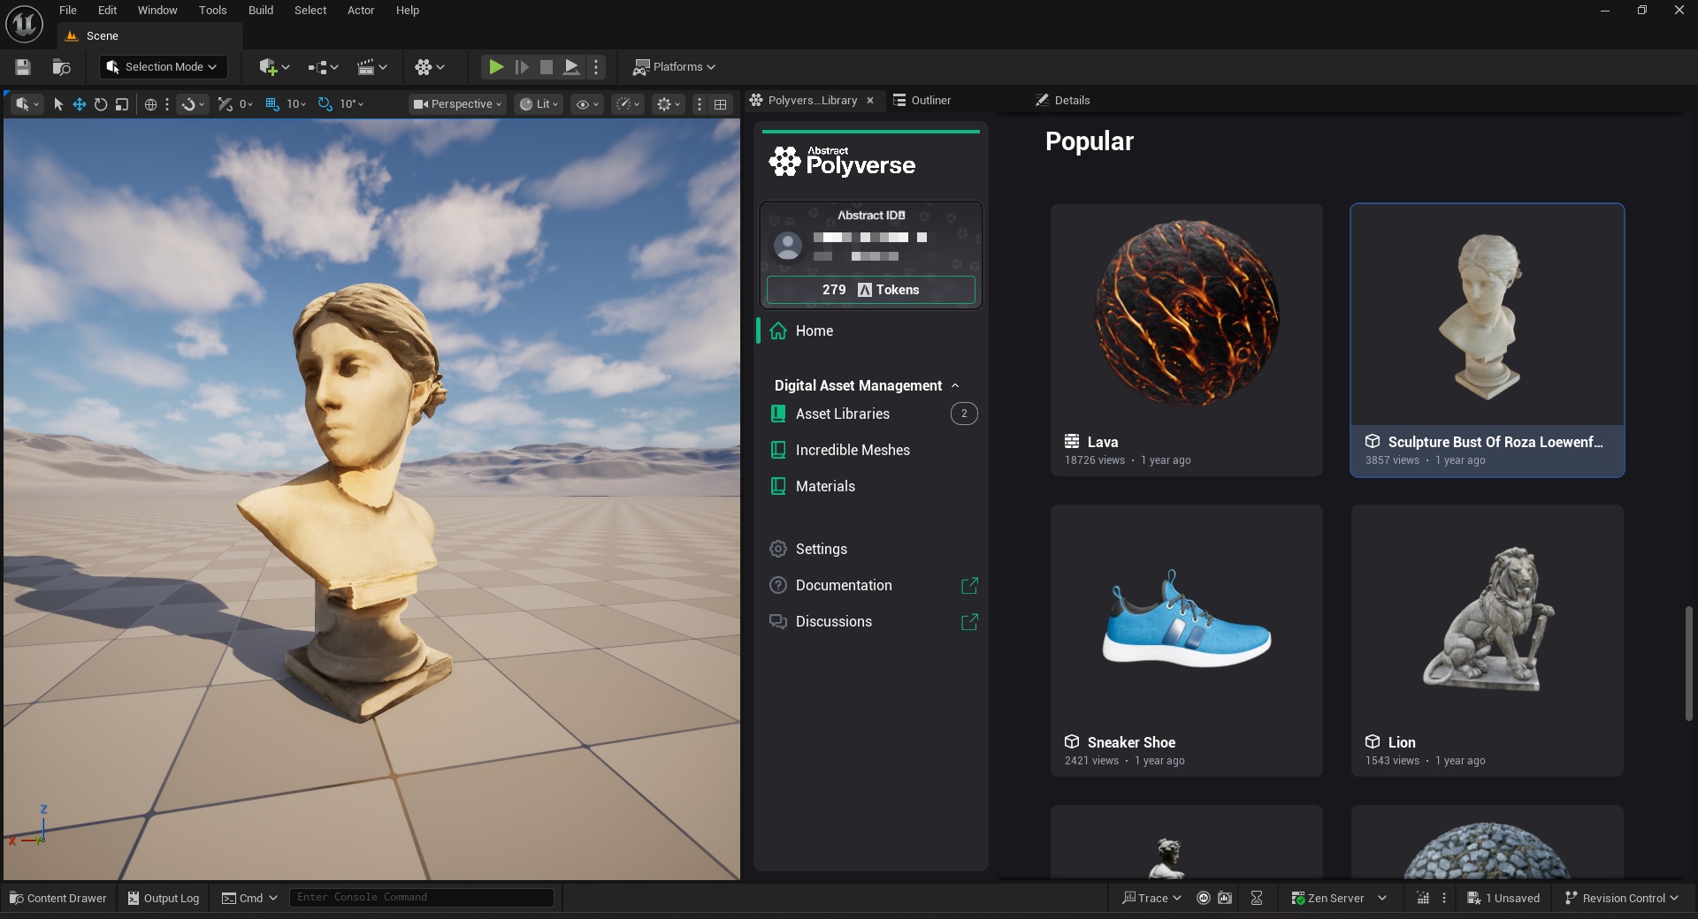Image resolution: width=1698 pixels, height=919 pixels.
Task: Click the Stop play session button
Action: pos(547,67)
